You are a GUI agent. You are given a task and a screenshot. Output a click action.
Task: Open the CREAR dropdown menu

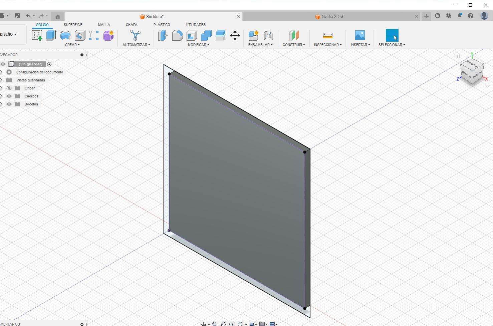tap(72, 45)
